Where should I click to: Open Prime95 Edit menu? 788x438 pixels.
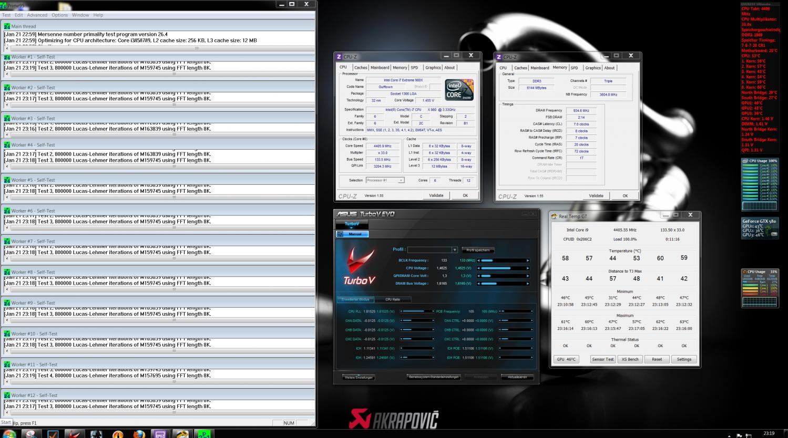[x=18, y=15]
